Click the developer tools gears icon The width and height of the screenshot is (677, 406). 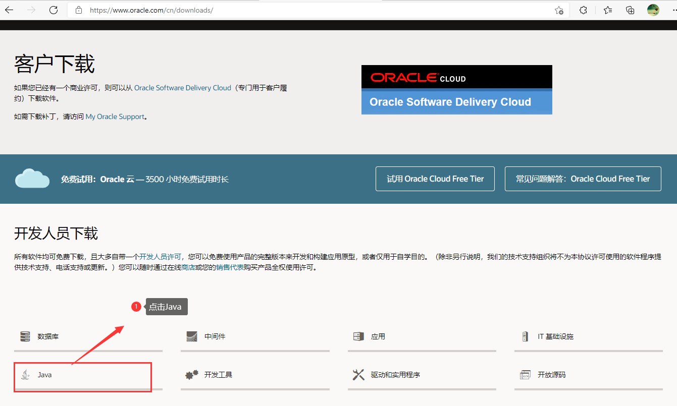point(192,375)
